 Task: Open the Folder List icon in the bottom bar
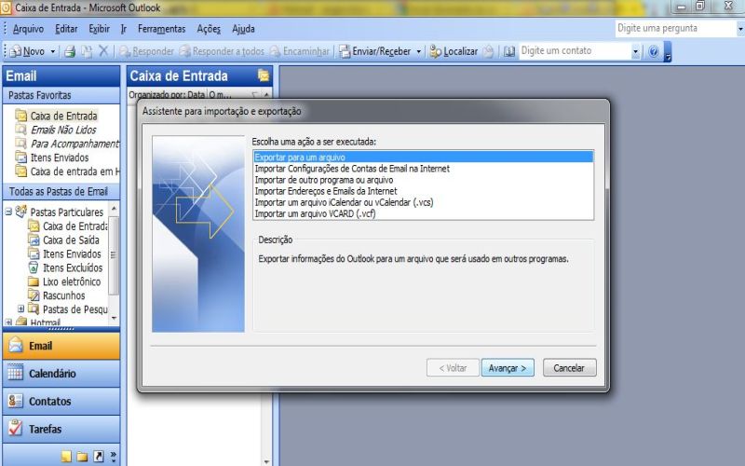(82, 457)
